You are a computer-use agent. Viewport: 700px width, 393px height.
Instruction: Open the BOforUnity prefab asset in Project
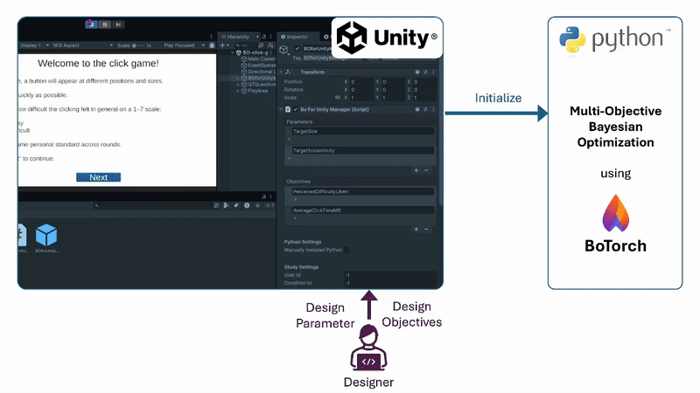(46, 236)
